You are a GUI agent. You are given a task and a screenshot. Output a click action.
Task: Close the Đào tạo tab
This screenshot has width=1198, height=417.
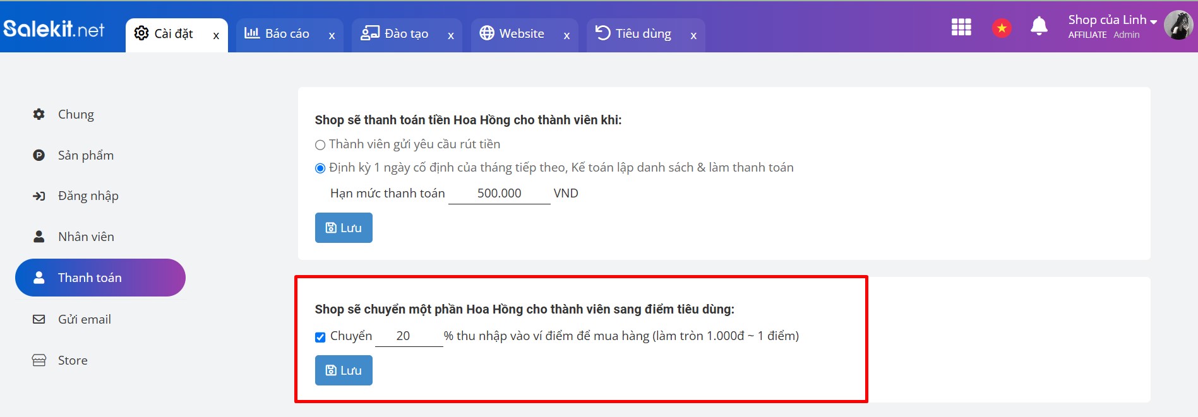coord(451,36)
